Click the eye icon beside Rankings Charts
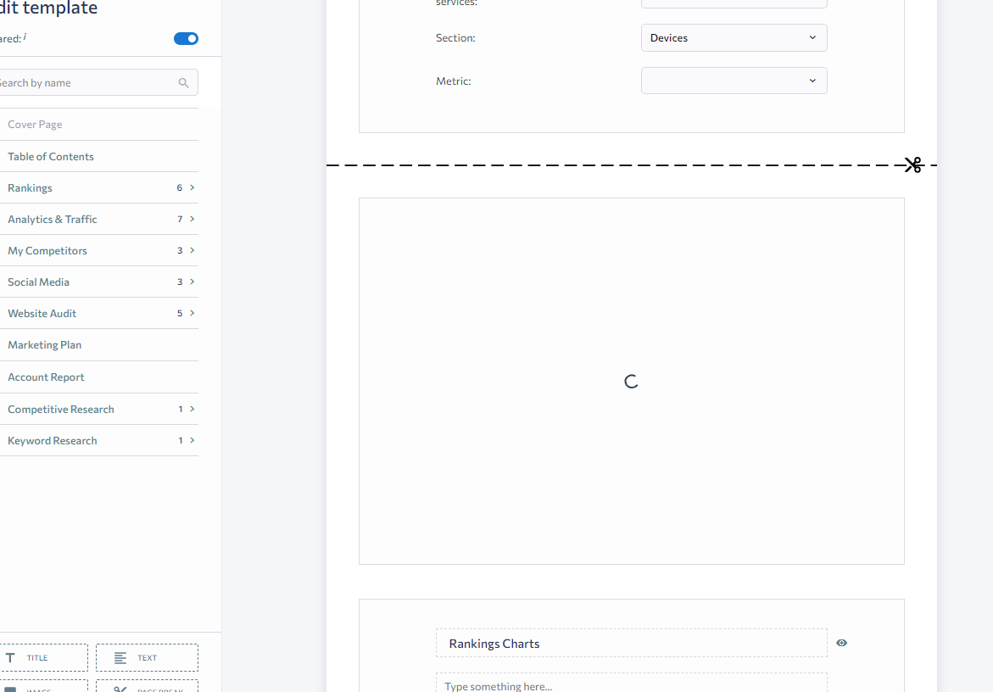 click(x=841, y=643)
